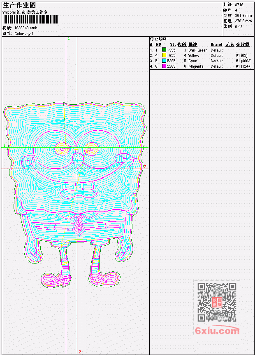Click the 代码 code column header
The image size is (255, 355).
point(182,45)
